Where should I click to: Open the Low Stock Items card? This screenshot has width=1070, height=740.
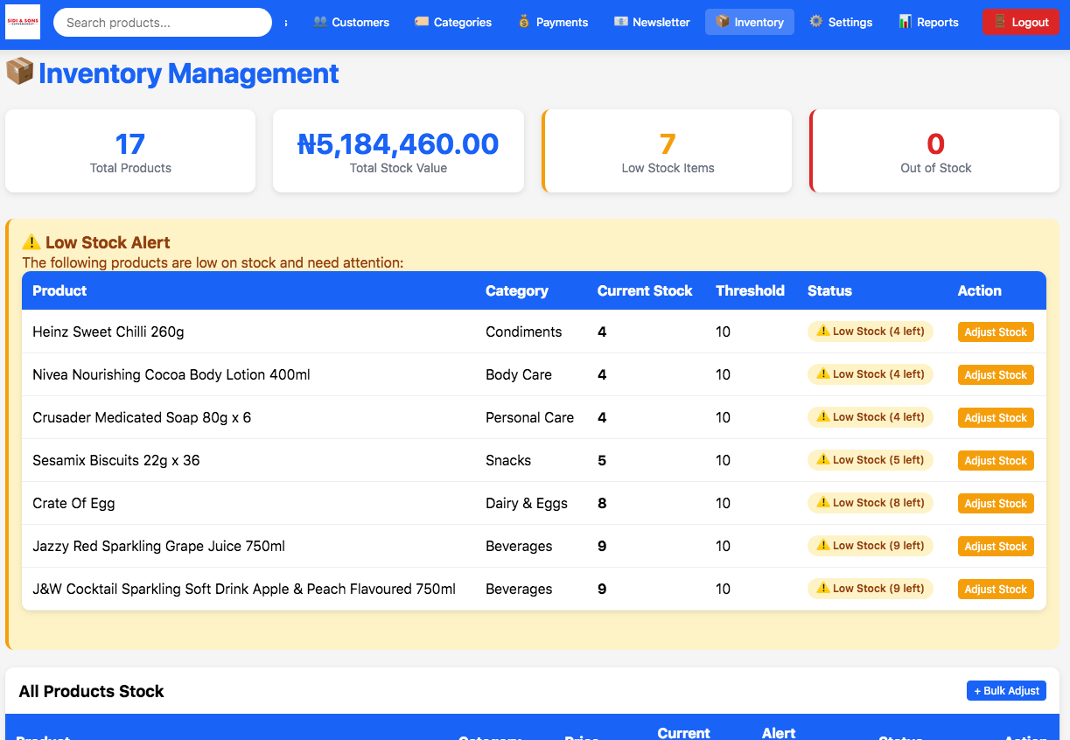click(x=668, y=150)
